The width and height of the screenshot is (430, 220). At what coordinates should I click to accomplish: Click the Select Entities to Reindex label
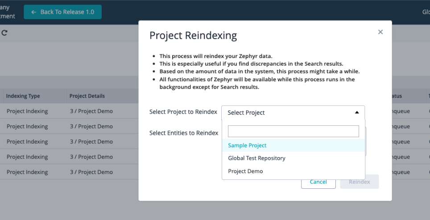click(x=184, y=133)
